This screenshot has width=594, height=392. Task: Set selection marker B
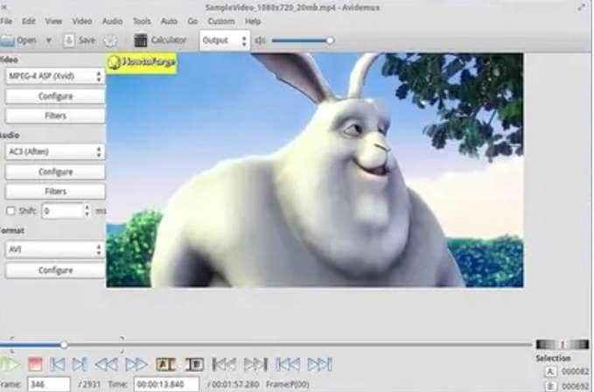tap(194, 364)
